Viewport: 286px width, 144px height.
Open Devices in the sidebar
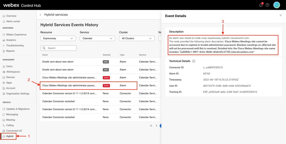(11, 77)
